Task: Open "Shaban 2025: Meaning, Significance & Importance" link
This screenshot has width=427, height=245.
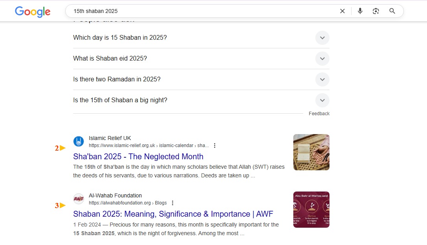Action: (x=173, y=214)
